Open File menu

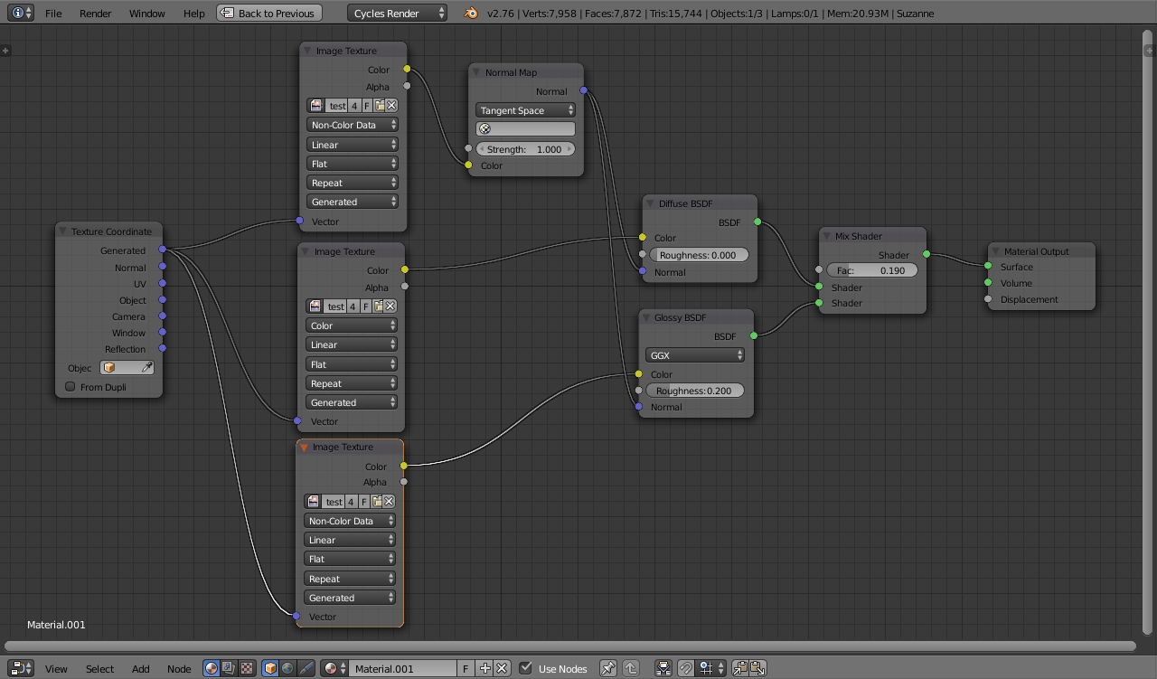click(53, 14)
